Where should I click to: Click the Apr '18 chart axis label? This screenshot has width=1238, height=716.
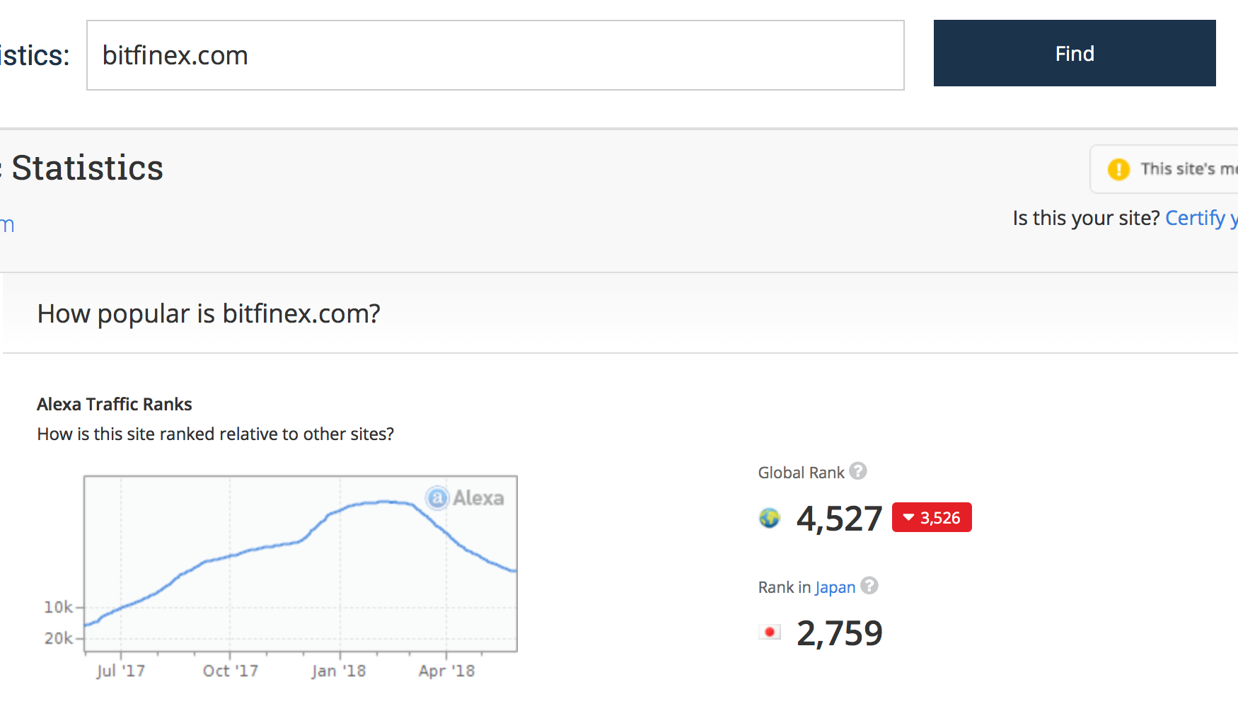tap(446, 671)
